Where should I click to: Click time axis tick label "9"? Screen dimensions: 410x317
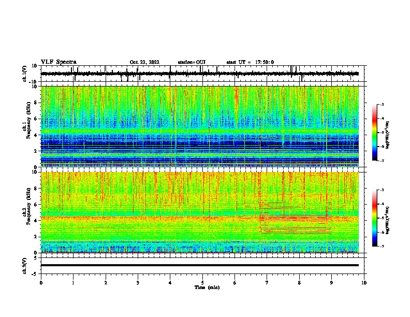pos(331,283)
